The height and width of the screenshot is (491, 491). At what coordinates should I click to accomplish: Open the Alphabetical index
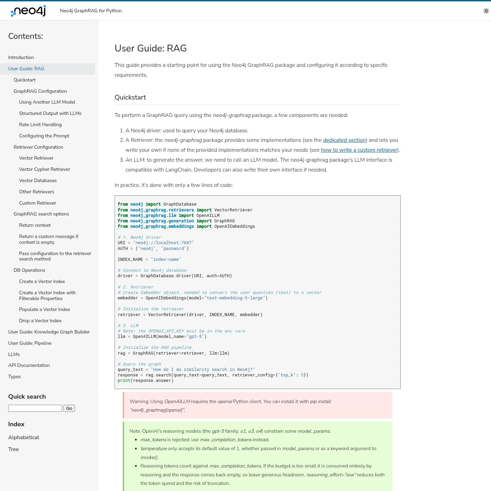[x=24, y=437]
